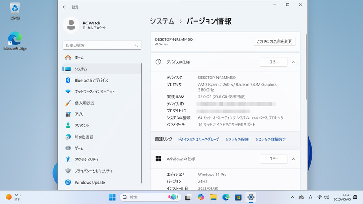This screenshot has height=204, width=363.
Task: Click the search magnifier in the settings search box
Action: click(136, 45)
